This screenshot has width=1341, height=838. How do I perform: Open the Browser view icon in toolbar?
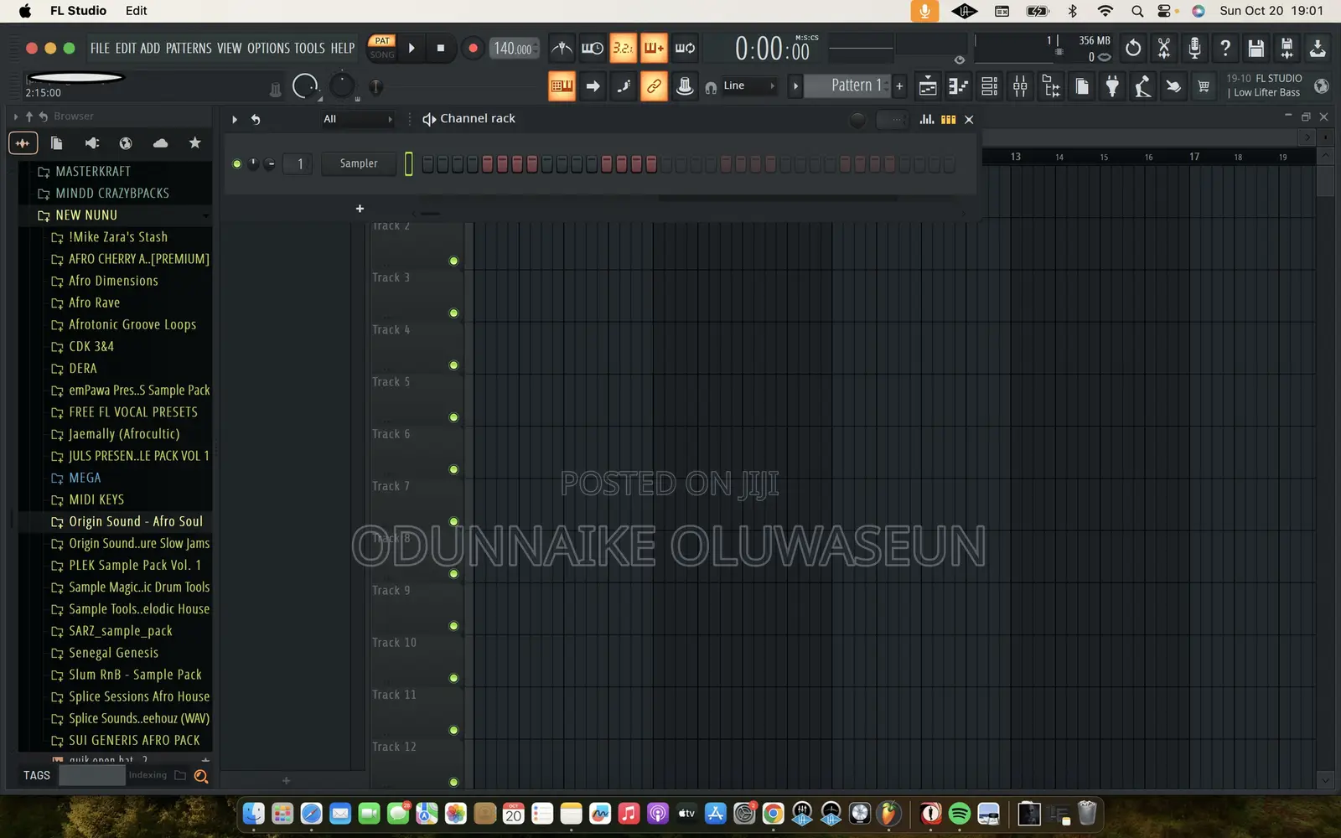[1051, 85]
